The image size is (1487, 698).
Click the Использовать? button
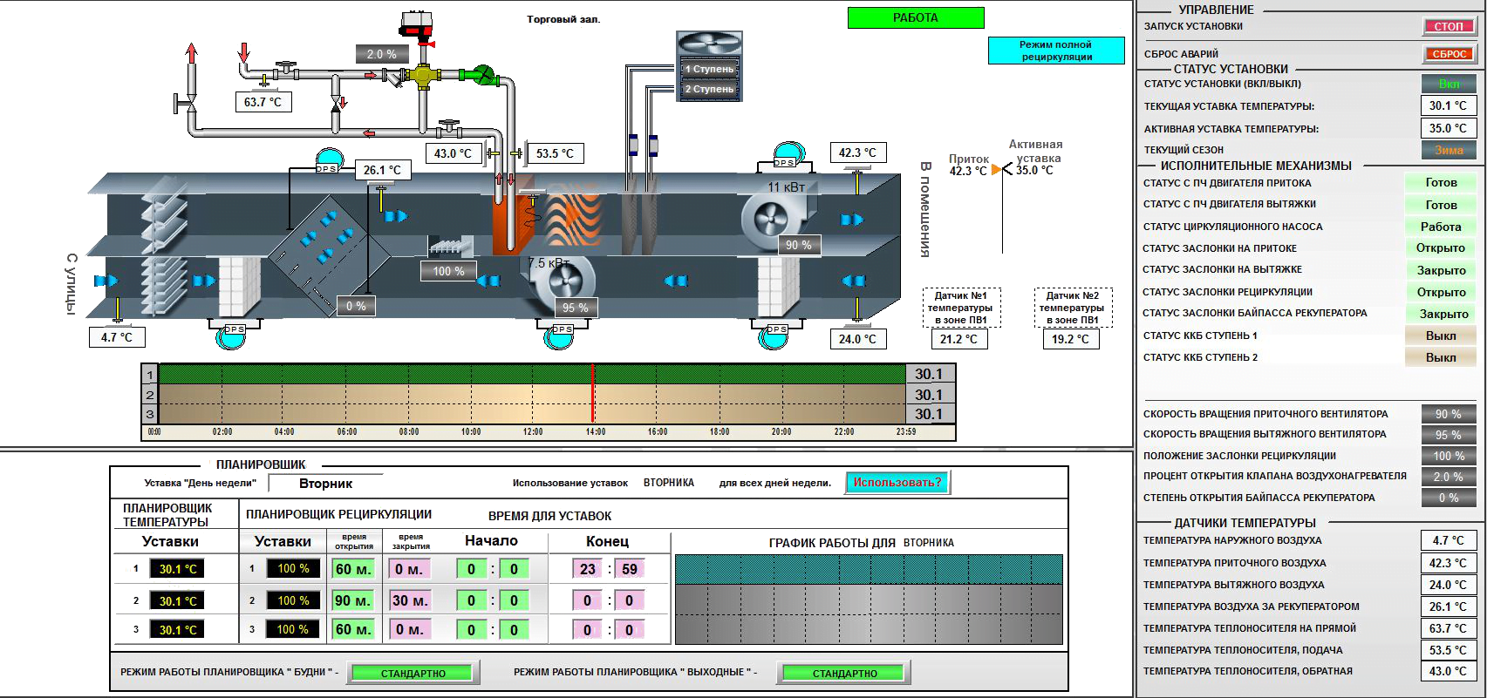[897, 483]
